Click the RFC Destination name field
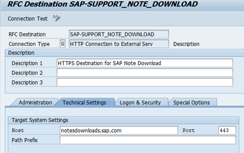This screenshot has width=244, height=153. 119,34
